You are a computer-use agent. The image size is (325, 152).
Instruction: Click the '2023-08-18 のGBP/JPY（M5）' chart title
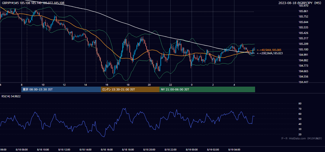(x=300, y=3)
